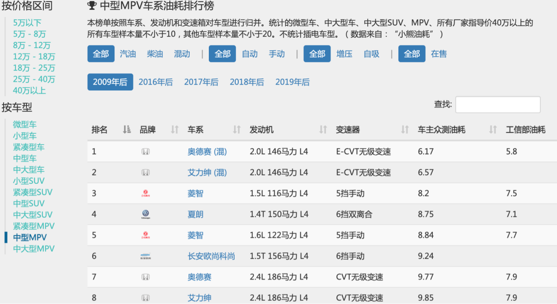The width and height of the screenshot is (557, 304).
Task: Filter by 混动 fuel type
Action: pos(182,54)
